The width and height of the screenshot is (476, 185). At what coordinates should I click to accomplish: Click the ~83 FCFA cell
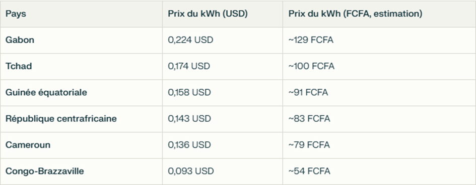click(309, 118)
